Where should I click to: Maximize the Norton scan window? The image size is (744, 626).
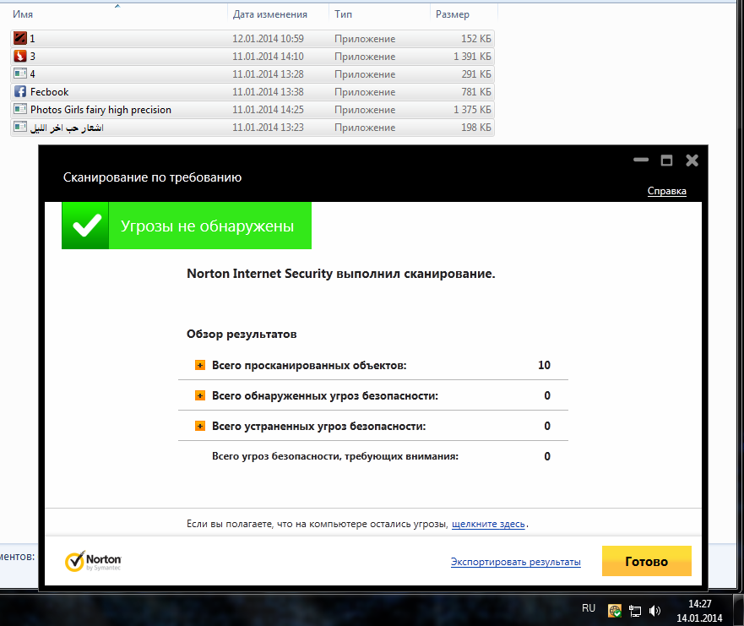tap(666, 161)
